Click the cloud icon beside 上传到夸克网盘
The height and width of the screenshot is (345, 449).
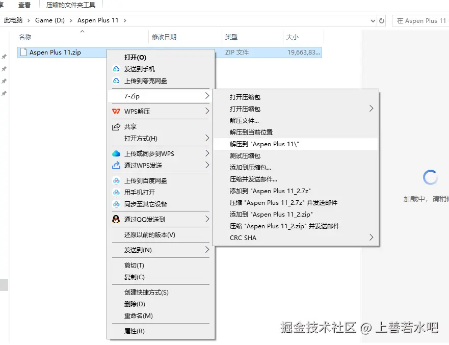click(116, 81)
